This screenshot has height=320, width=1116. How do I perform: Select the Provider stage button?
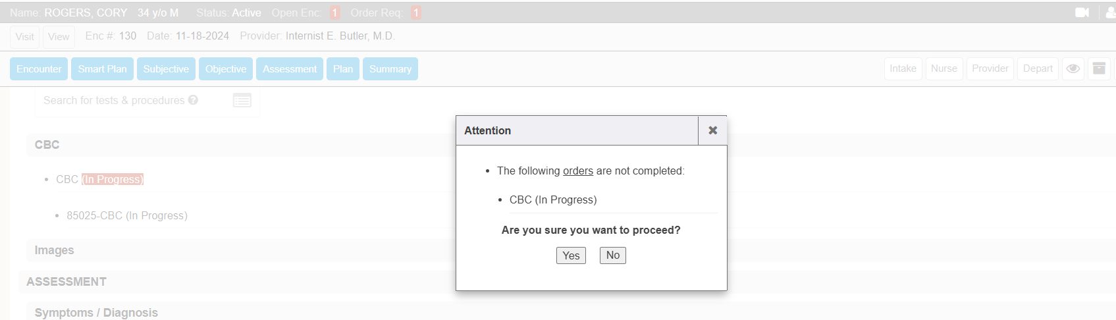(x=990, y=68)
